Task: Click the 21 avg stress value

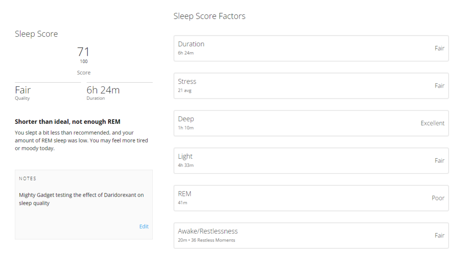Action: point(185,90)
